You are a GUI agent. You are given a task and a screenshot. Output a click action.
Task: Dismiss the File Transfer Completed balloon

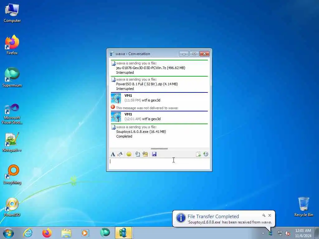[269, 215]
